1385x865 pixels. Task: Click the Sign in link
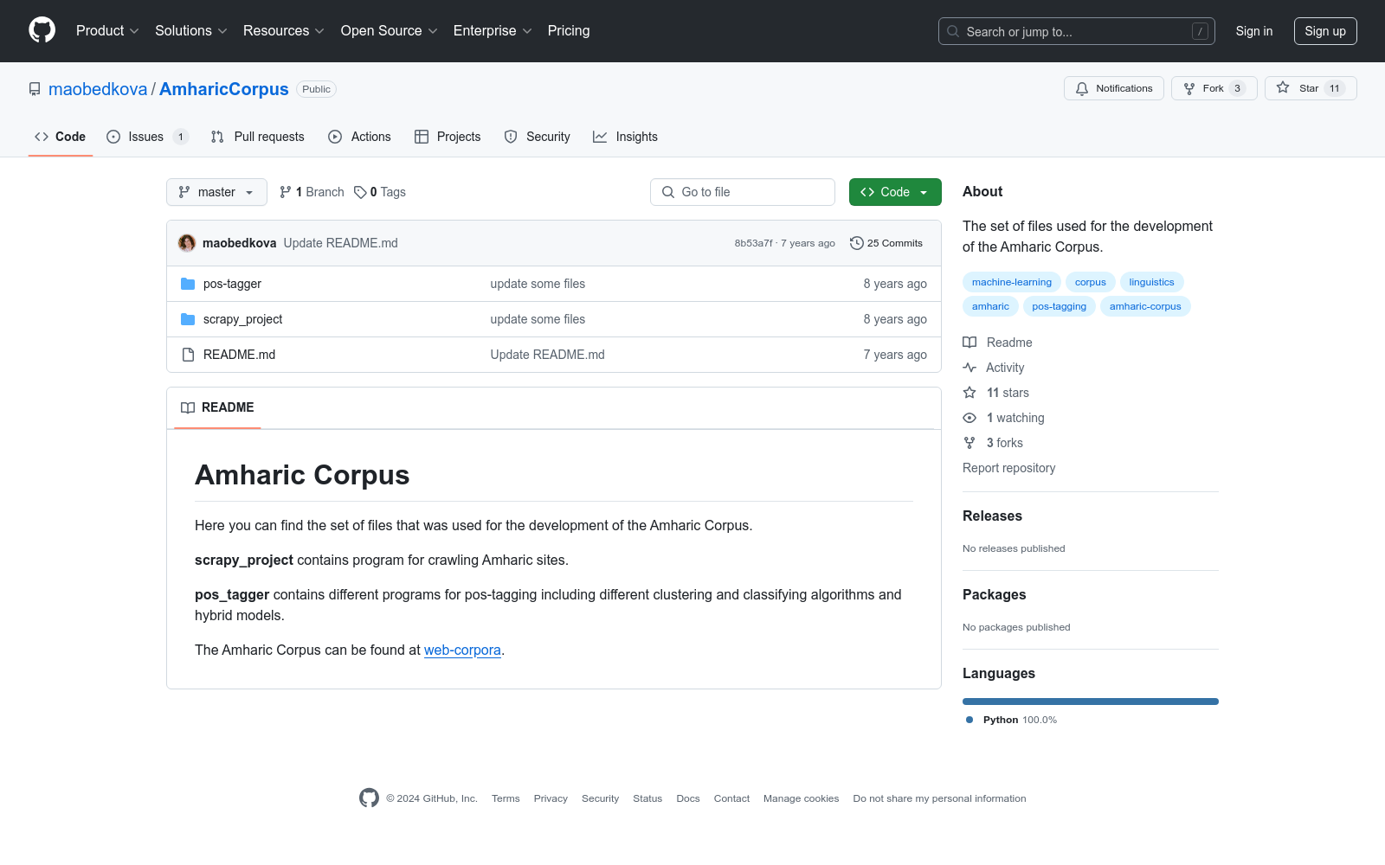coord(1254,31)
